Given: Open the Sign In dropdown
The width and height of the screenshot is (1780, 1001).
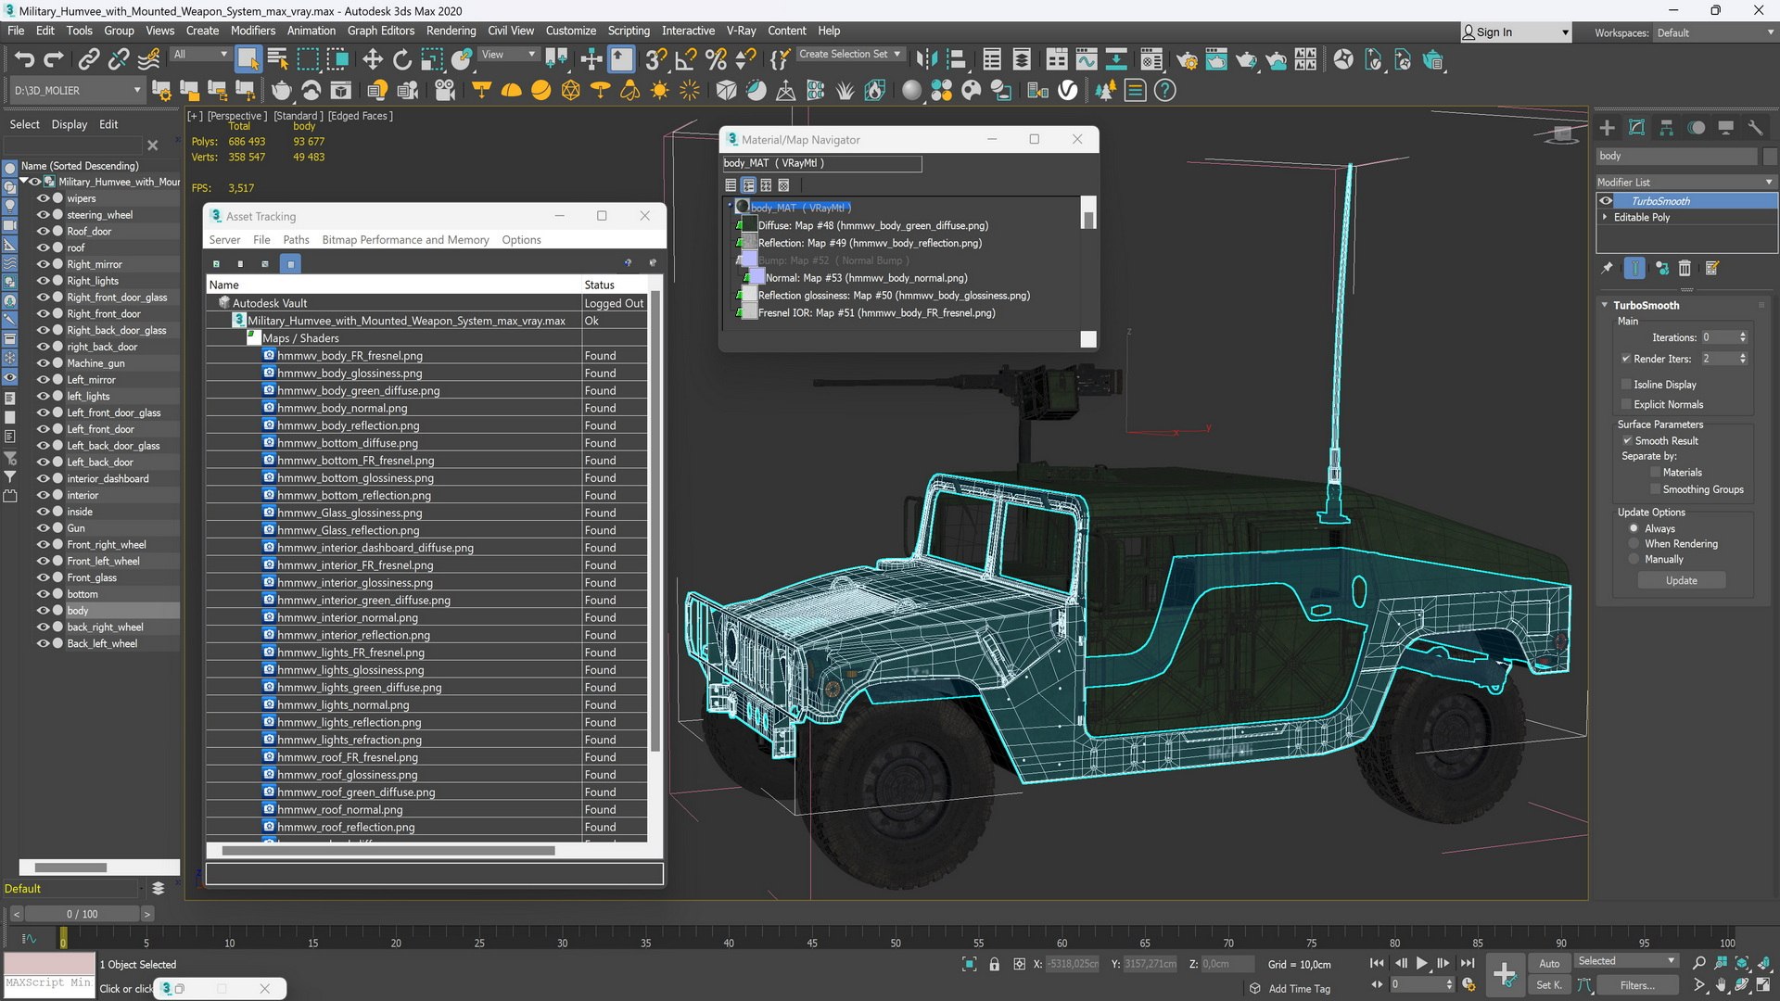Looking at the screenshot, I should [1516, 32].
